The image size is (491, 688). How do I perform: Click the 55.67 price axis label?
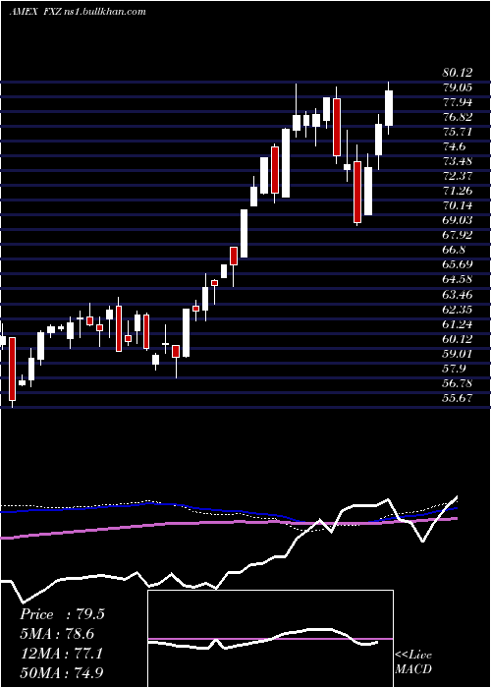click(458, 398)
